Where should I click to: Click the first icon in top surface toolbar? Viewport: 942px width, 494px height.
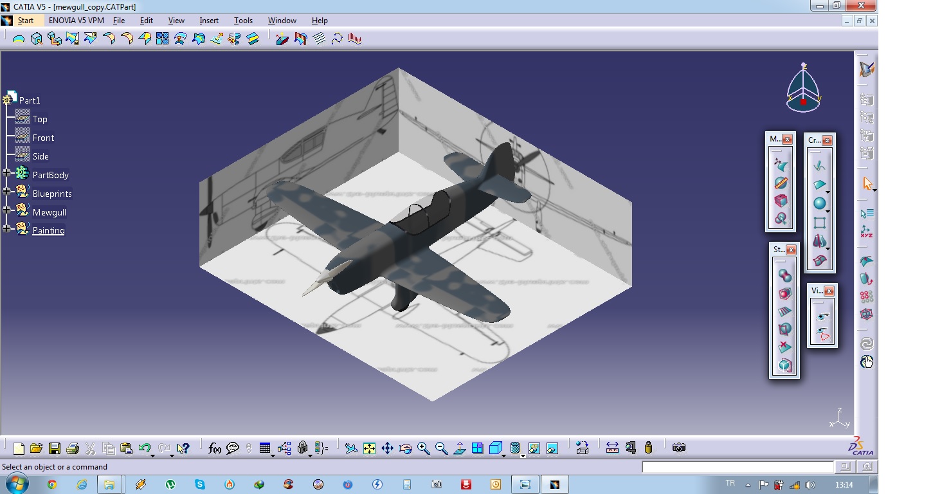point(19,39)
